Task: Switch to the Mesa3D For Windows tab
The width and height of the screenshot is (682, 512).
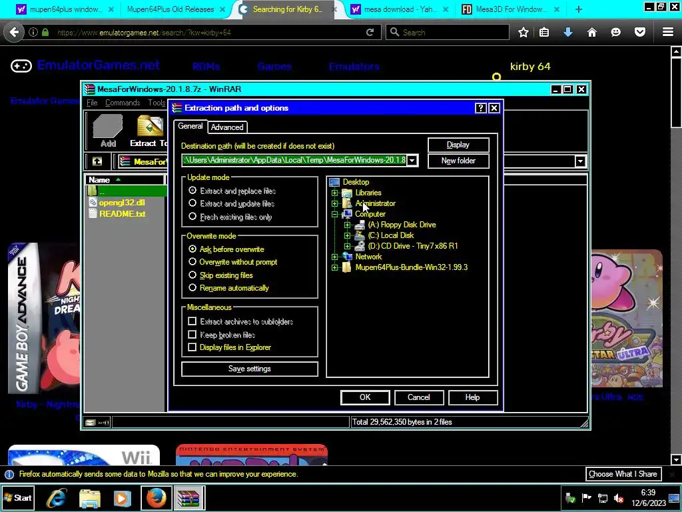Action: [511, 9]
